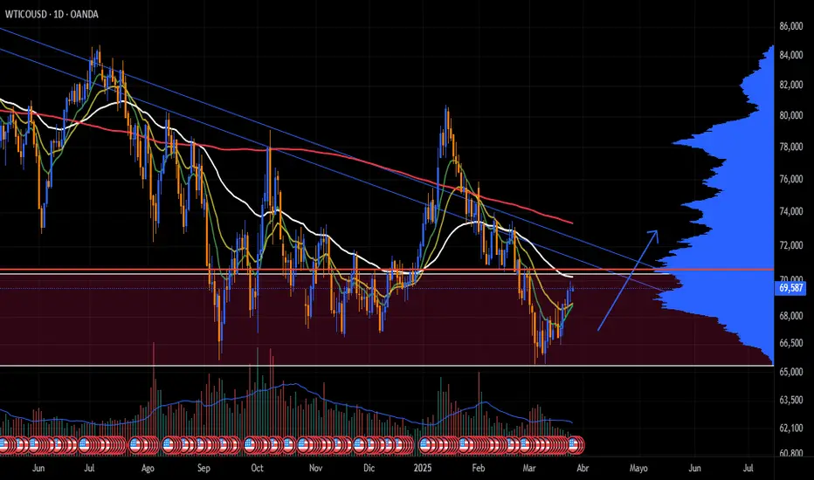Click the arrowhead of the blue forecast arrow

tap(655, 234)
